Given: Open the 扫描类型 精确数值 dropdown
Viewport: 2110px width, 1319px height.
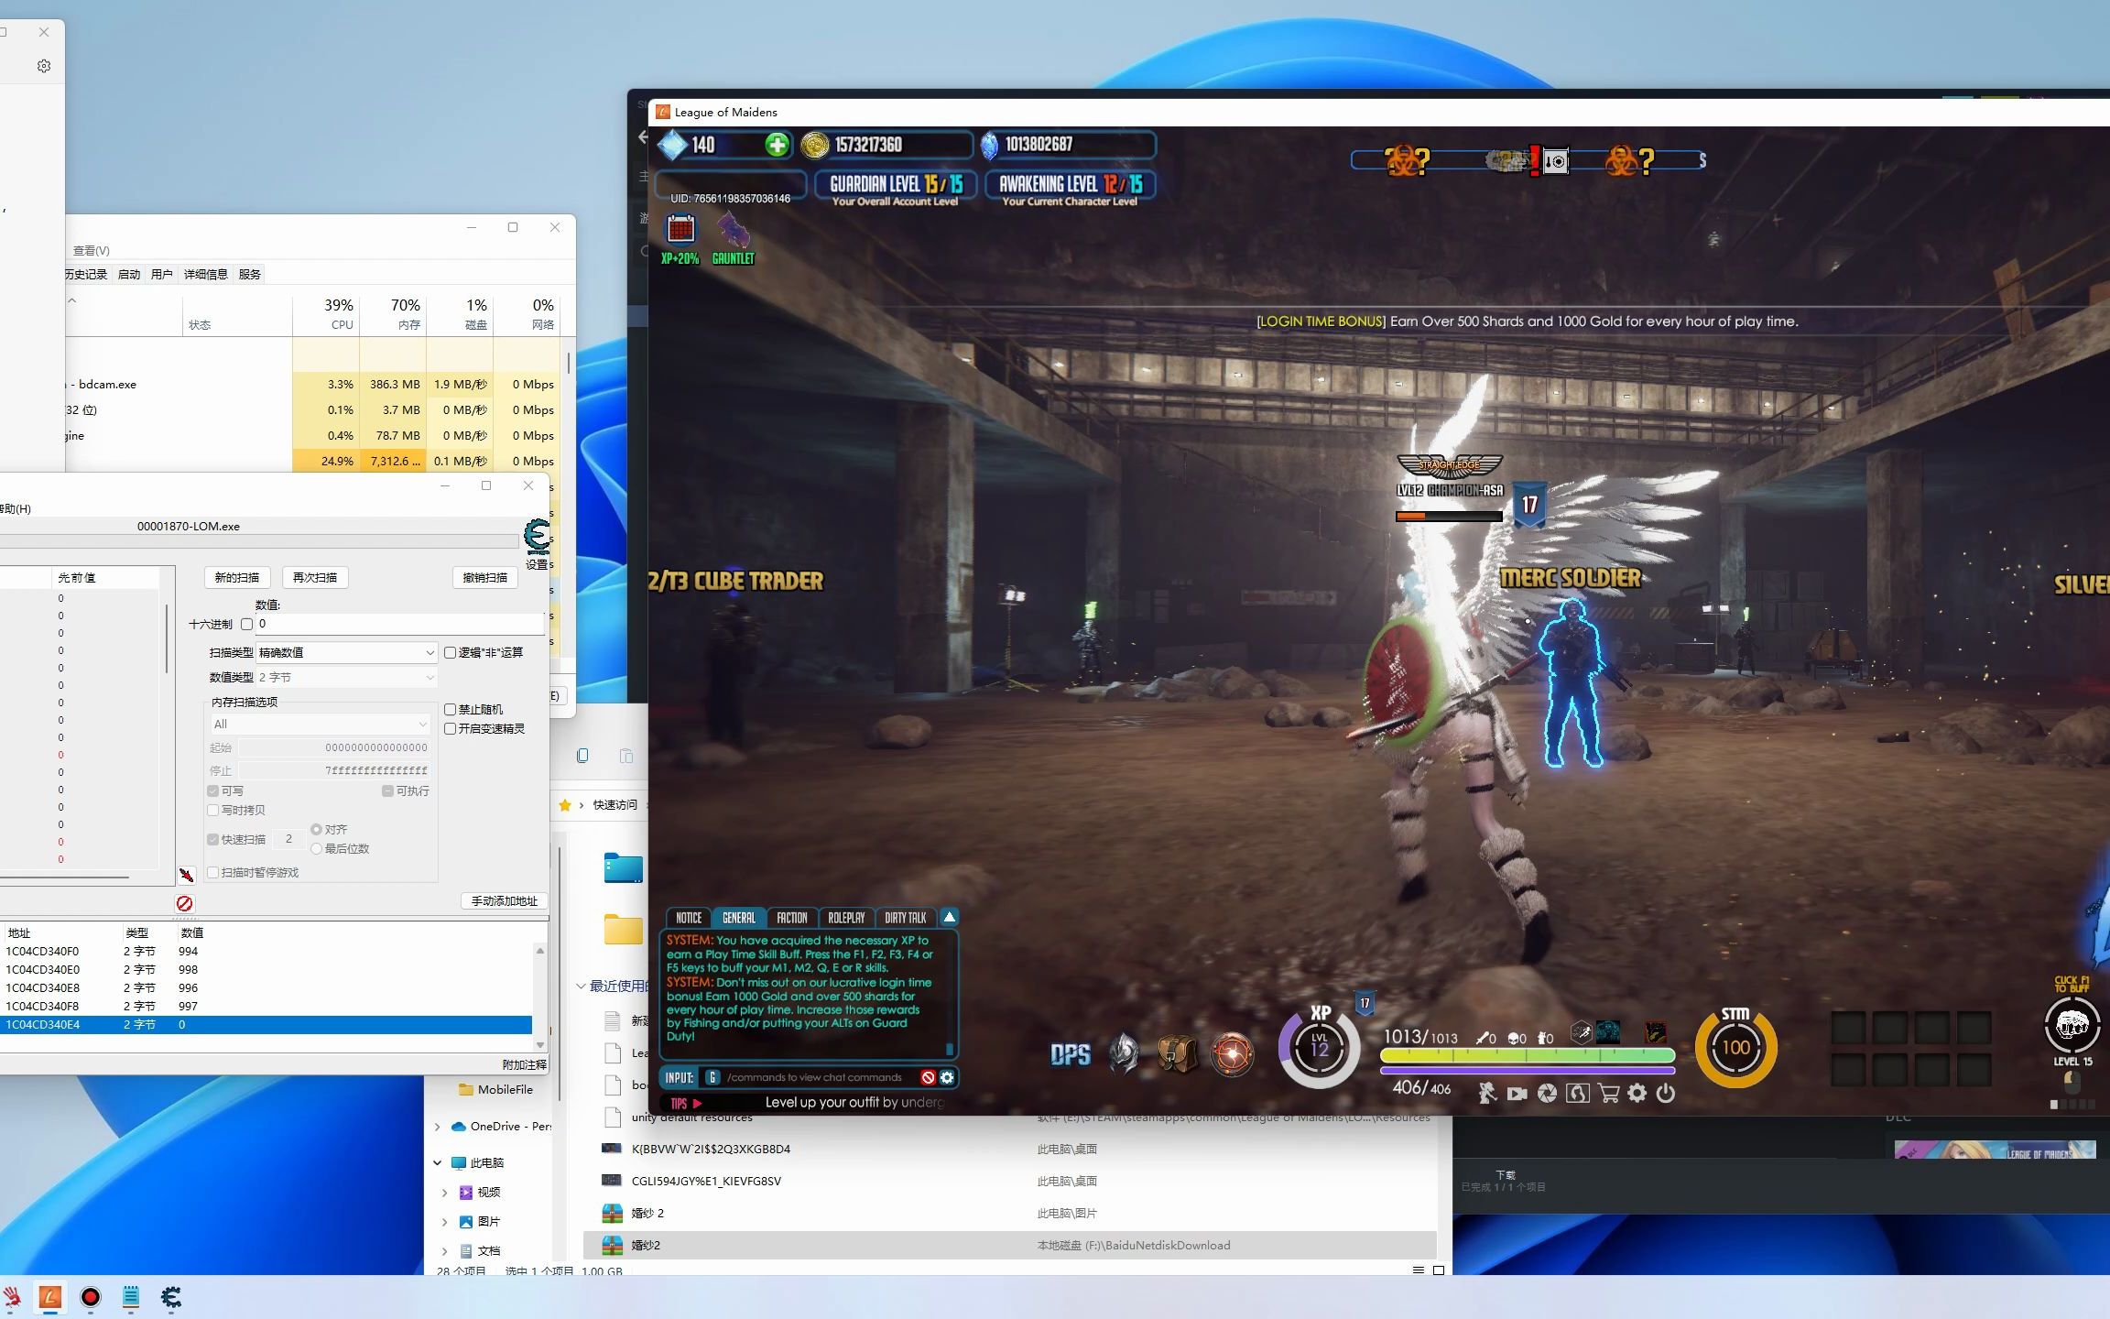Looking at the screenshot, I should pyautogui.click(x=345, y=652).
